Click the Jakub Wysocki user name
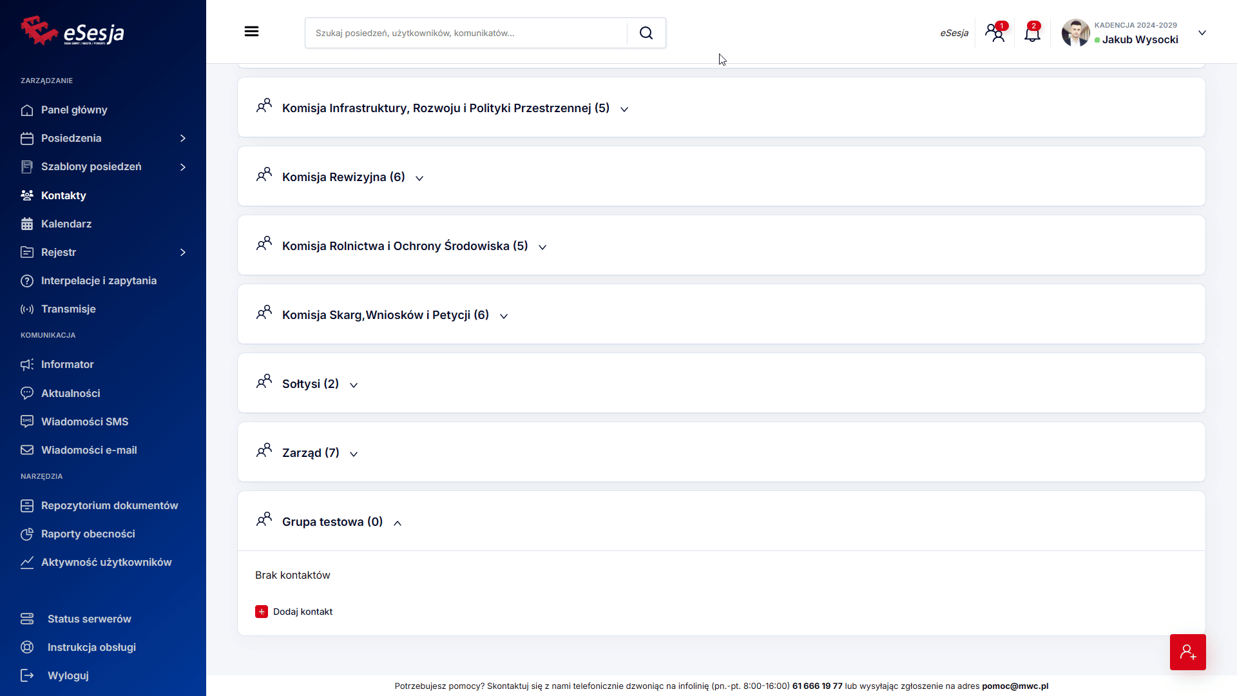Screen dimensions: 1237x696 (1140, 40)
